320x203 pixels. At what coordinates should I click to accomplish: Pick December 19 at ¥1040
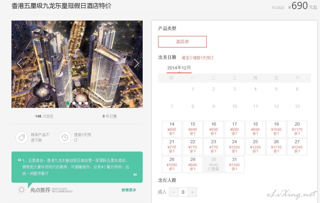pos(276,129)
